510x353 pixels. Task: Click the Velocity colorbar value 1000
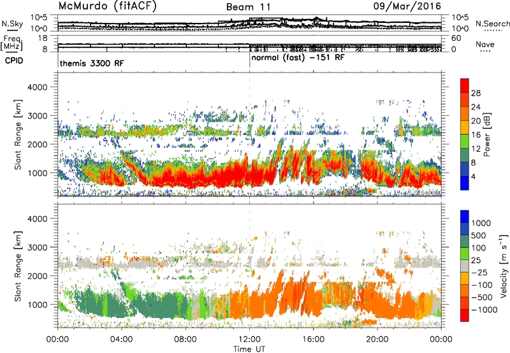481,223
